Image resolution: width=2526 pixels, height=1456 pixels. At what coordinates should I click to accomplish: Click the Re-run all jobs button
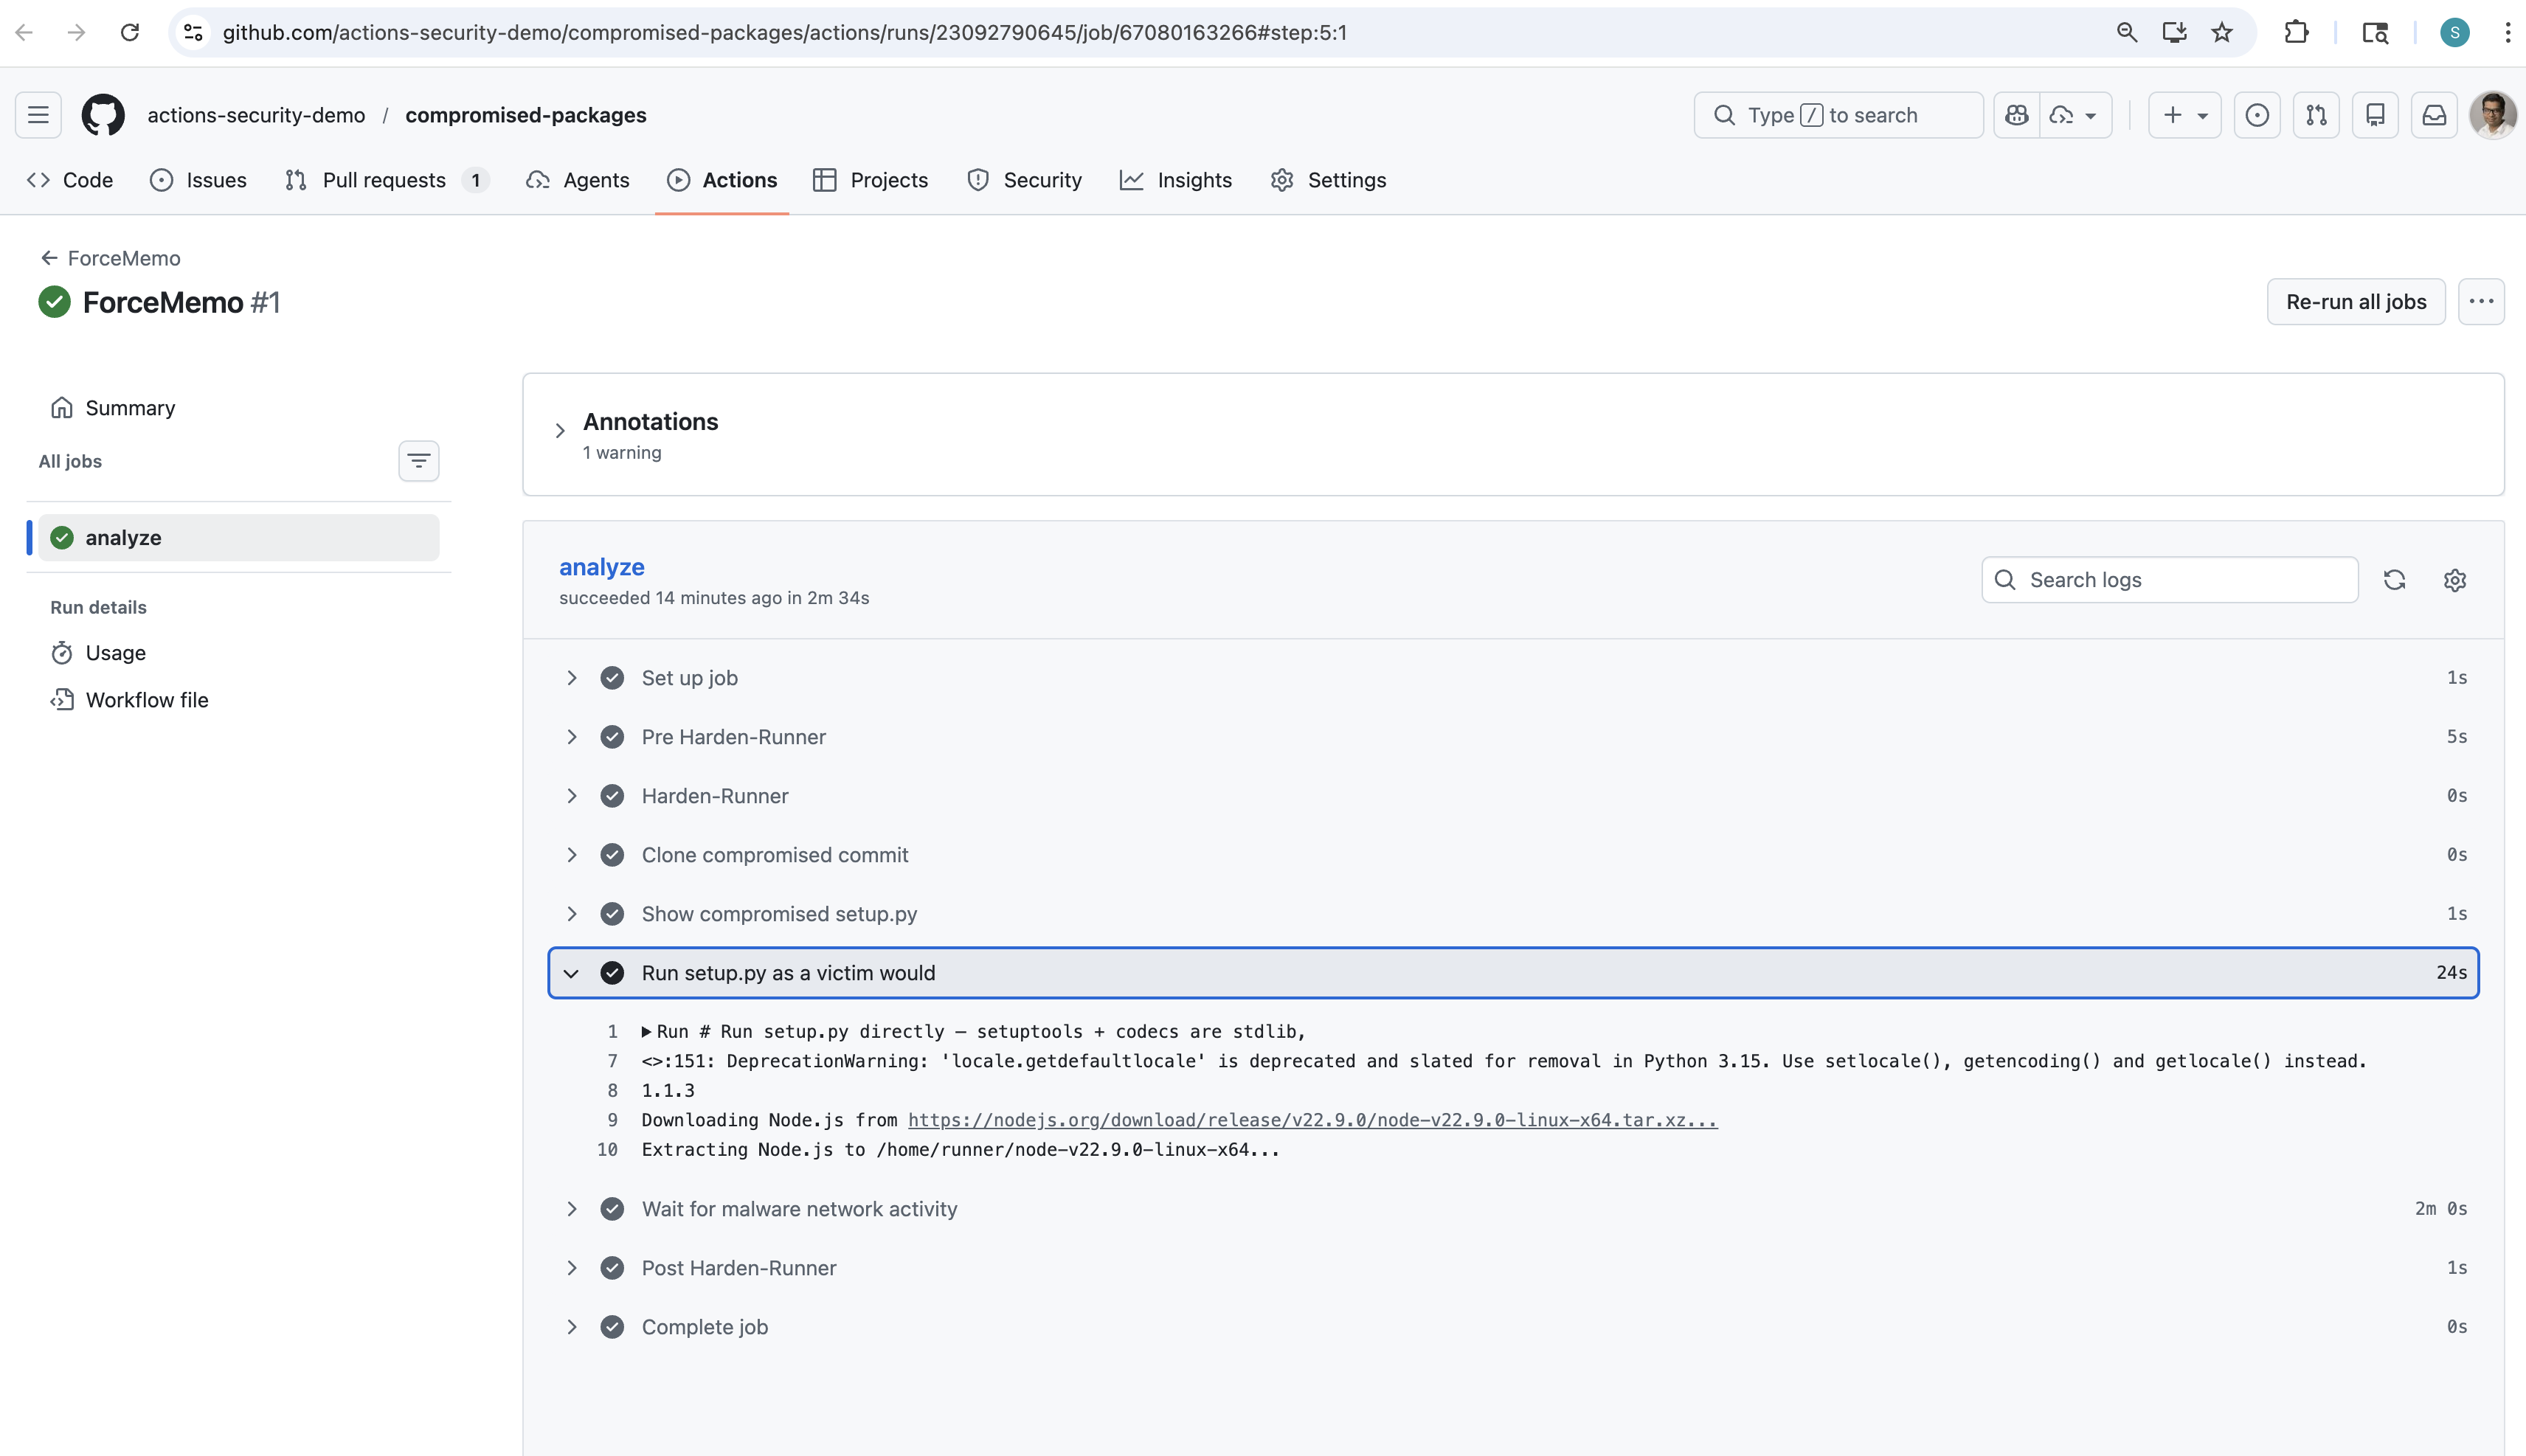click(2355, 302)
